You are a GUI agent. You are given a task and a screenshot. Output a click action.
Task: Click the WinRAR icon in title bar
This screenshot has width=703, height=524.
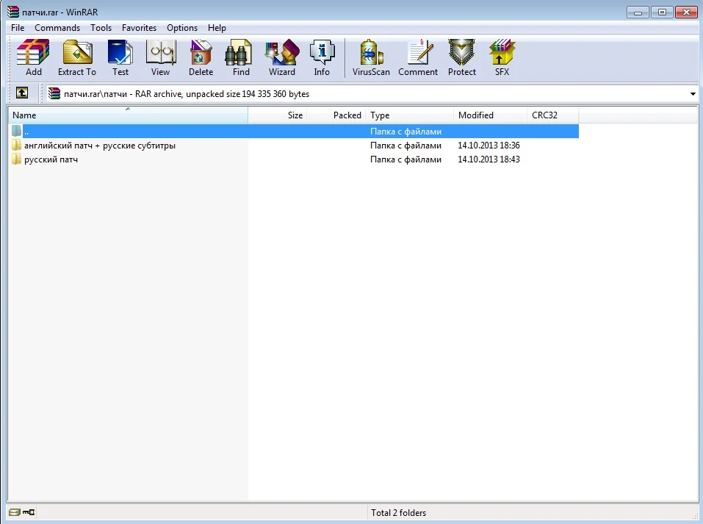(x=13, y=12)
